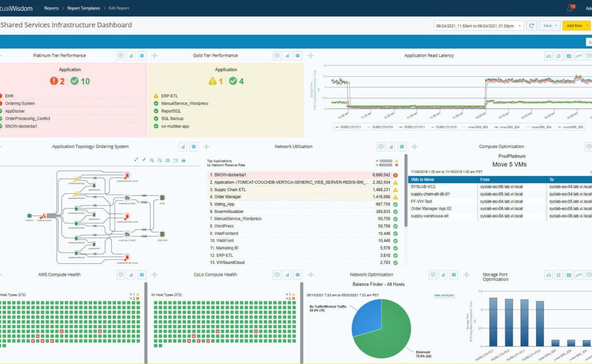The height and width of the screenshot is (364, 592).
Task: Click the view analysis link
Action: (444, 295)
